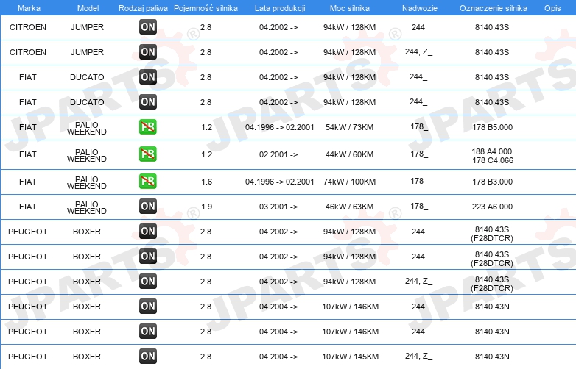This screenshot has width=576, height=369.
Task: Click body code 244, Z_ in the Citroen Jumper row
Action: [x=419, y=51]
